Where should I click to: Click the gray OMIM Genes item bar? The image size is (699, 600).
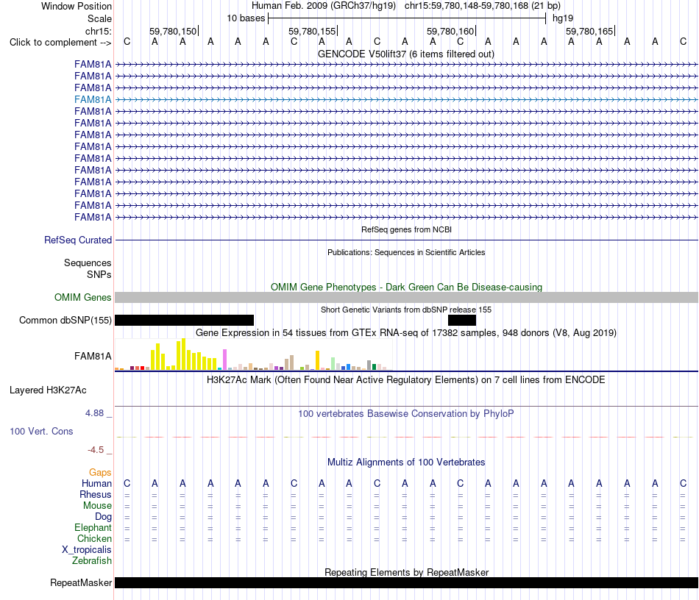406,298
